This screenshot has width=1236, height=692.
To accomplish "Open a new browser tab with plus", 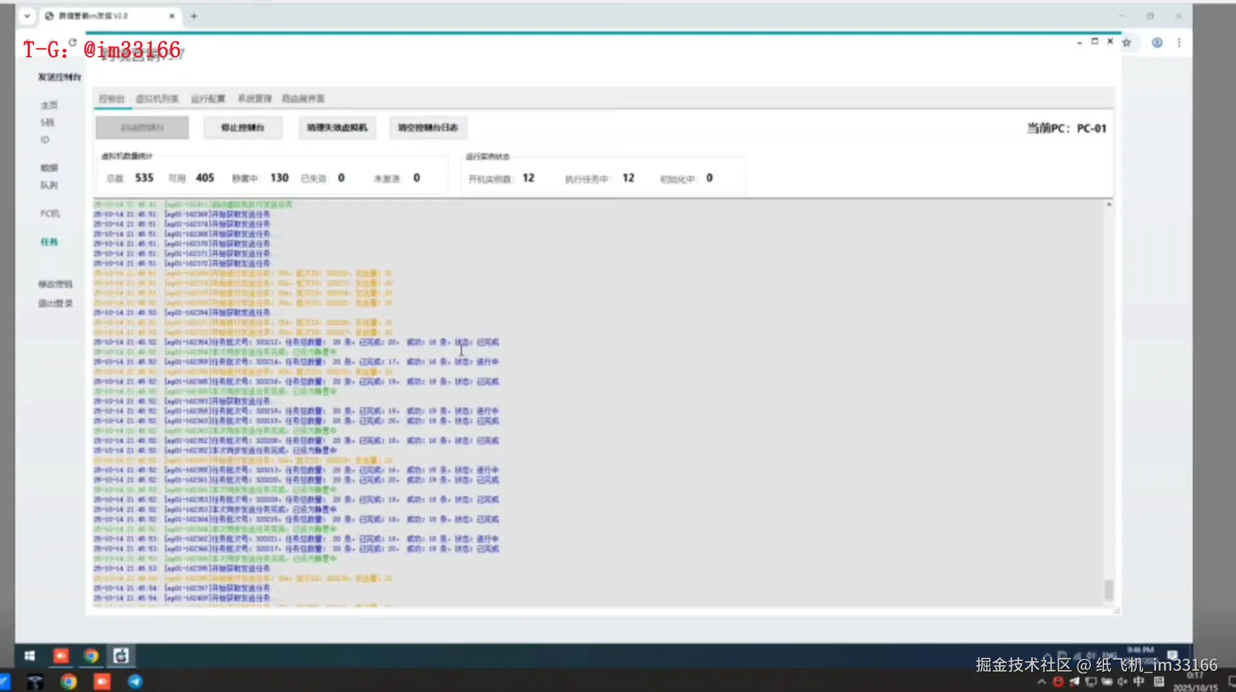I will point(194,16).
